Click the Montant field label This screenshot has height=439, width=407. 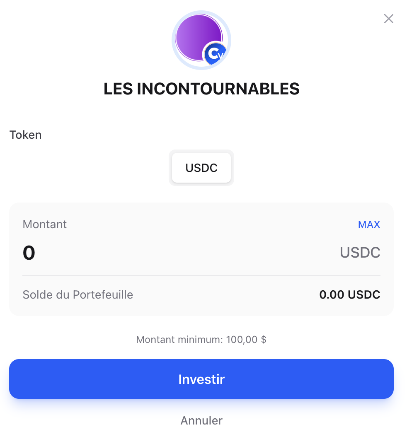click(x=45, y=224)
